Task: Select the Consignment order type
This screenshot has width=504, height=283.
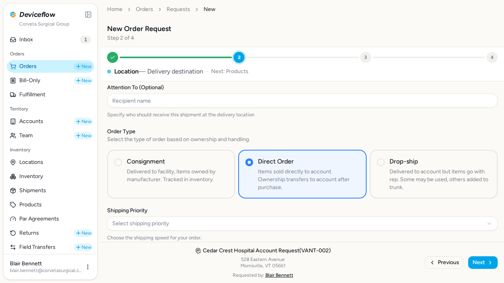Action: pyautogui.click(x=171, y=174)
